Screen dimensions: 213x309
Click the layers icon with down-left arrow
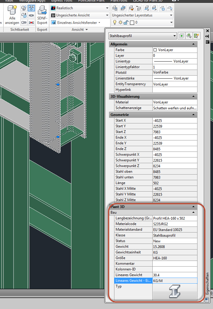coord(147,8)
